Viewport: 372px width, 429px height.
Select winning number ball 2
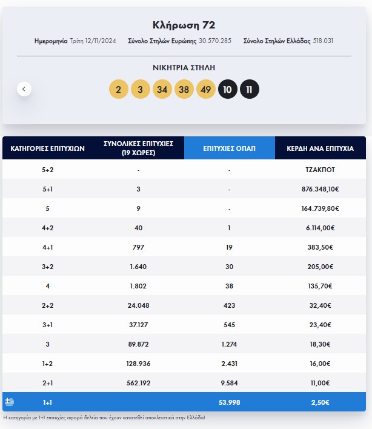click(x=118, y=89)
